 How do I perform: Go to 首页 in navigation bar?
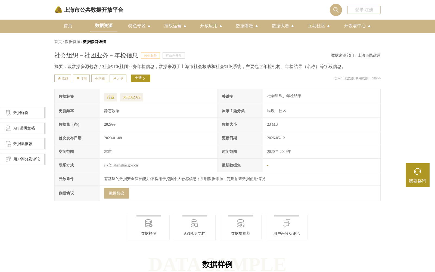[x=68, y=26]
